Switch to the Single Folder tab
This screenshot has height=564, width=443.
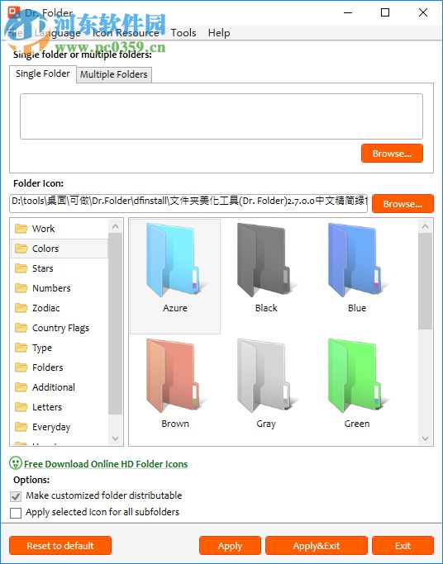43,73
